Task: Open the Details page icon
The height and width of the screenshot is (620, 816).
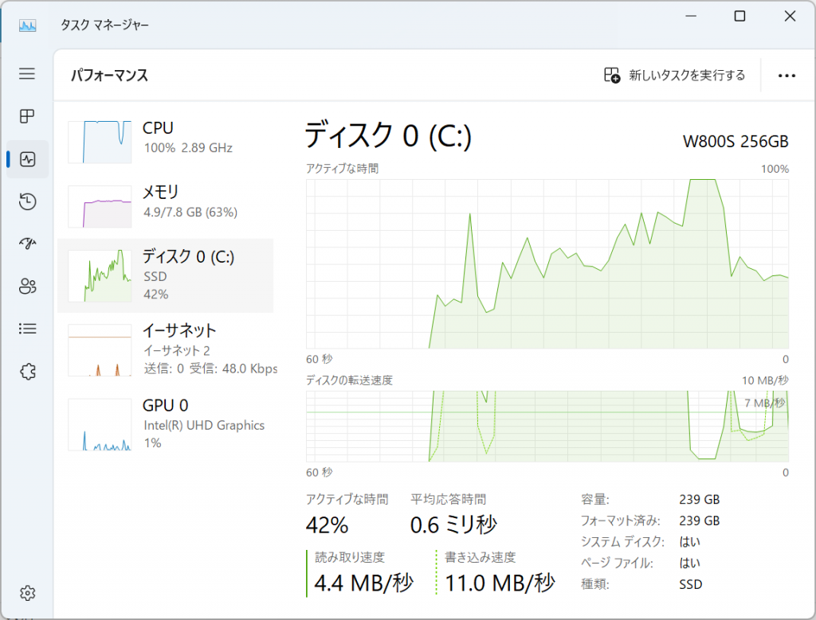Action: click(28, 329)
